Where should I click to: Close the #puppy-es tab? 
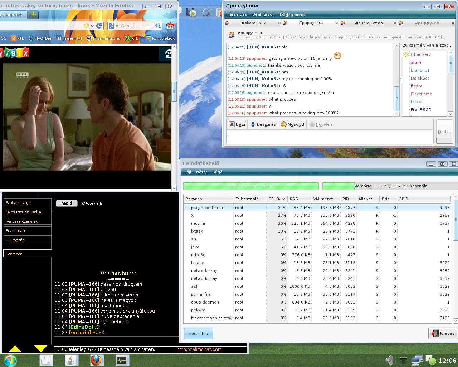coord(453,23)
